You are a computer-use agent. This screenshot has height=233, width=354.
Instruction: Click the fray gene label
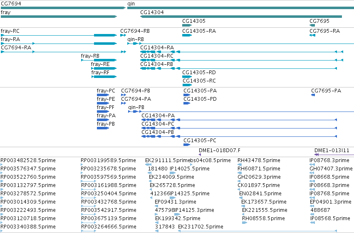pyautogui.click(x=6, y=12)
